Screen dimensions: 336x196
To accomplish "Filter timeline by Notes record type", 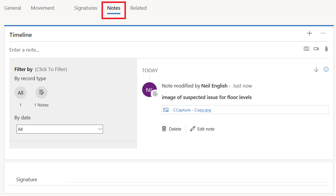I will pyautogui.click(x=41, y=93).
